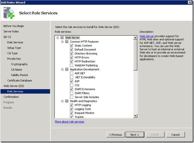Open the Certificate Database step
Viewport: 194px width, 143px height.
19,81
